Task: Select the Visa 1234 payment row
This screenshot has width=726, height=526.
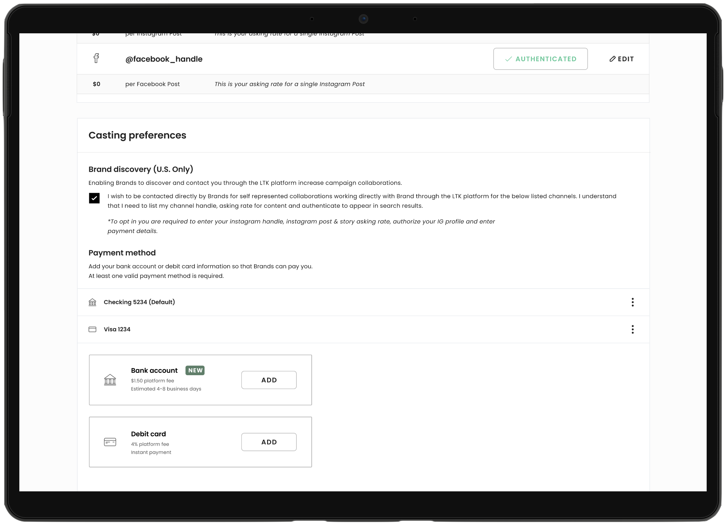Action: [x=117, y=329]
